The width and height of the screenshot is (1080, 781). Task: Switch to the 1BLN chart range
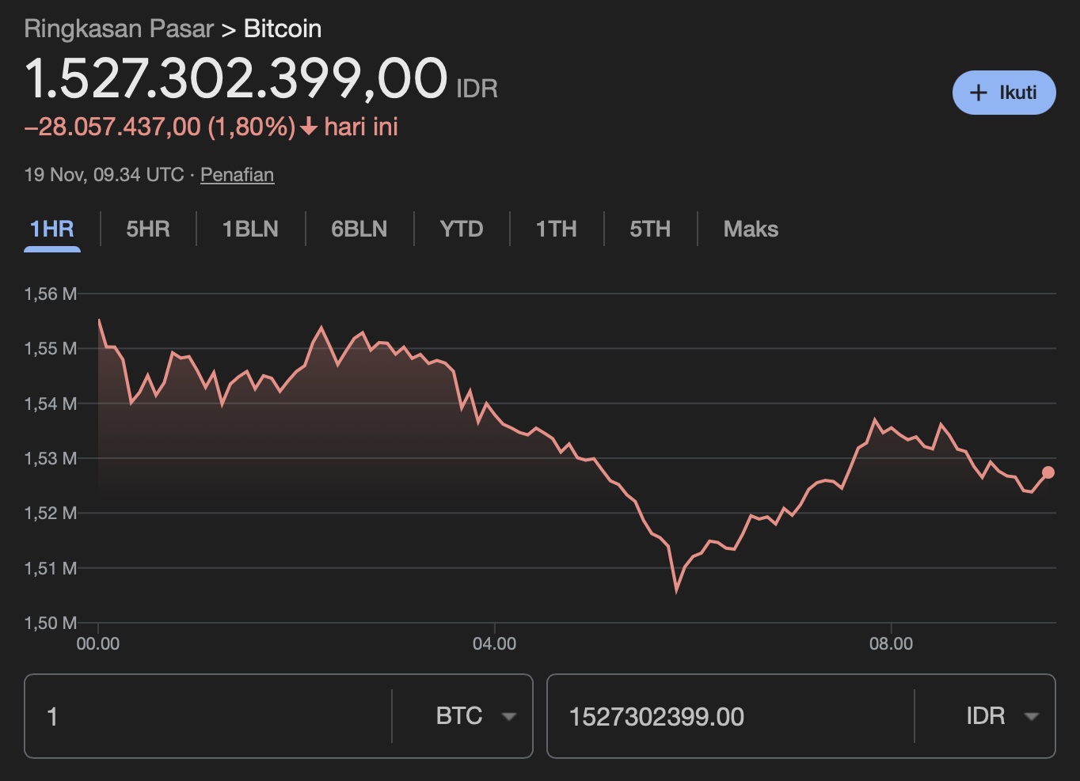(x=250, y=229)
